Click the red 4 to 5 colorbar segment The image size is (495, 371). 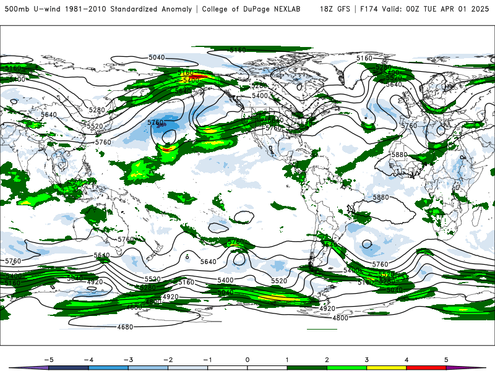point(426,368)
